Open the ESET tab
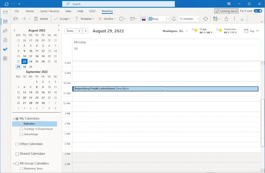The image size is (265, 173). click(x=92, y=11)
